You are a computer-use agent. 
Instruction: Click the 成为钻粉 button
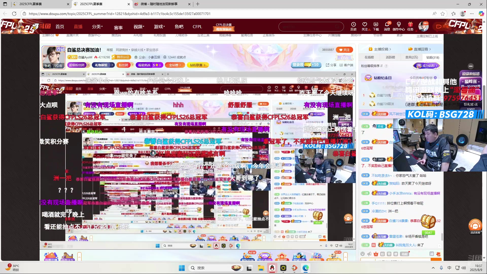tap(426, 66)
